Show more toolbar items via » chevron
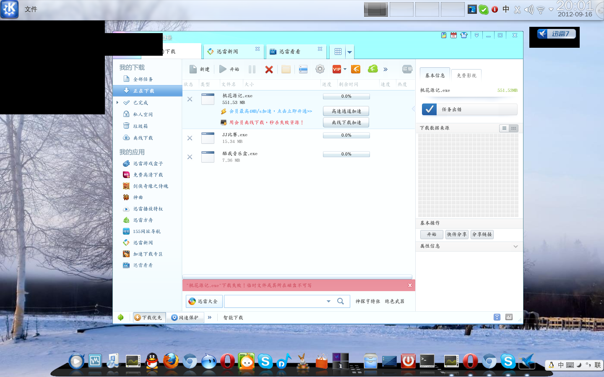The width and height of the screenshot is (604, 377). coord(385,70)
